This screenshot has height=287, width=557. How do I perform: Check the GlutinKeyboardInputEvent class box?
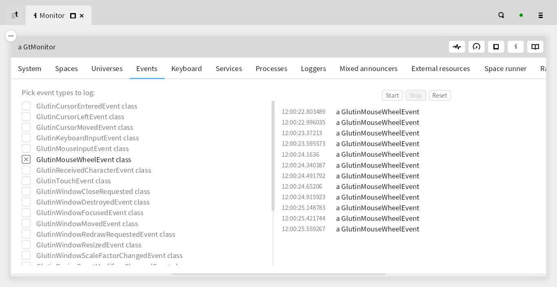point(26,138)
